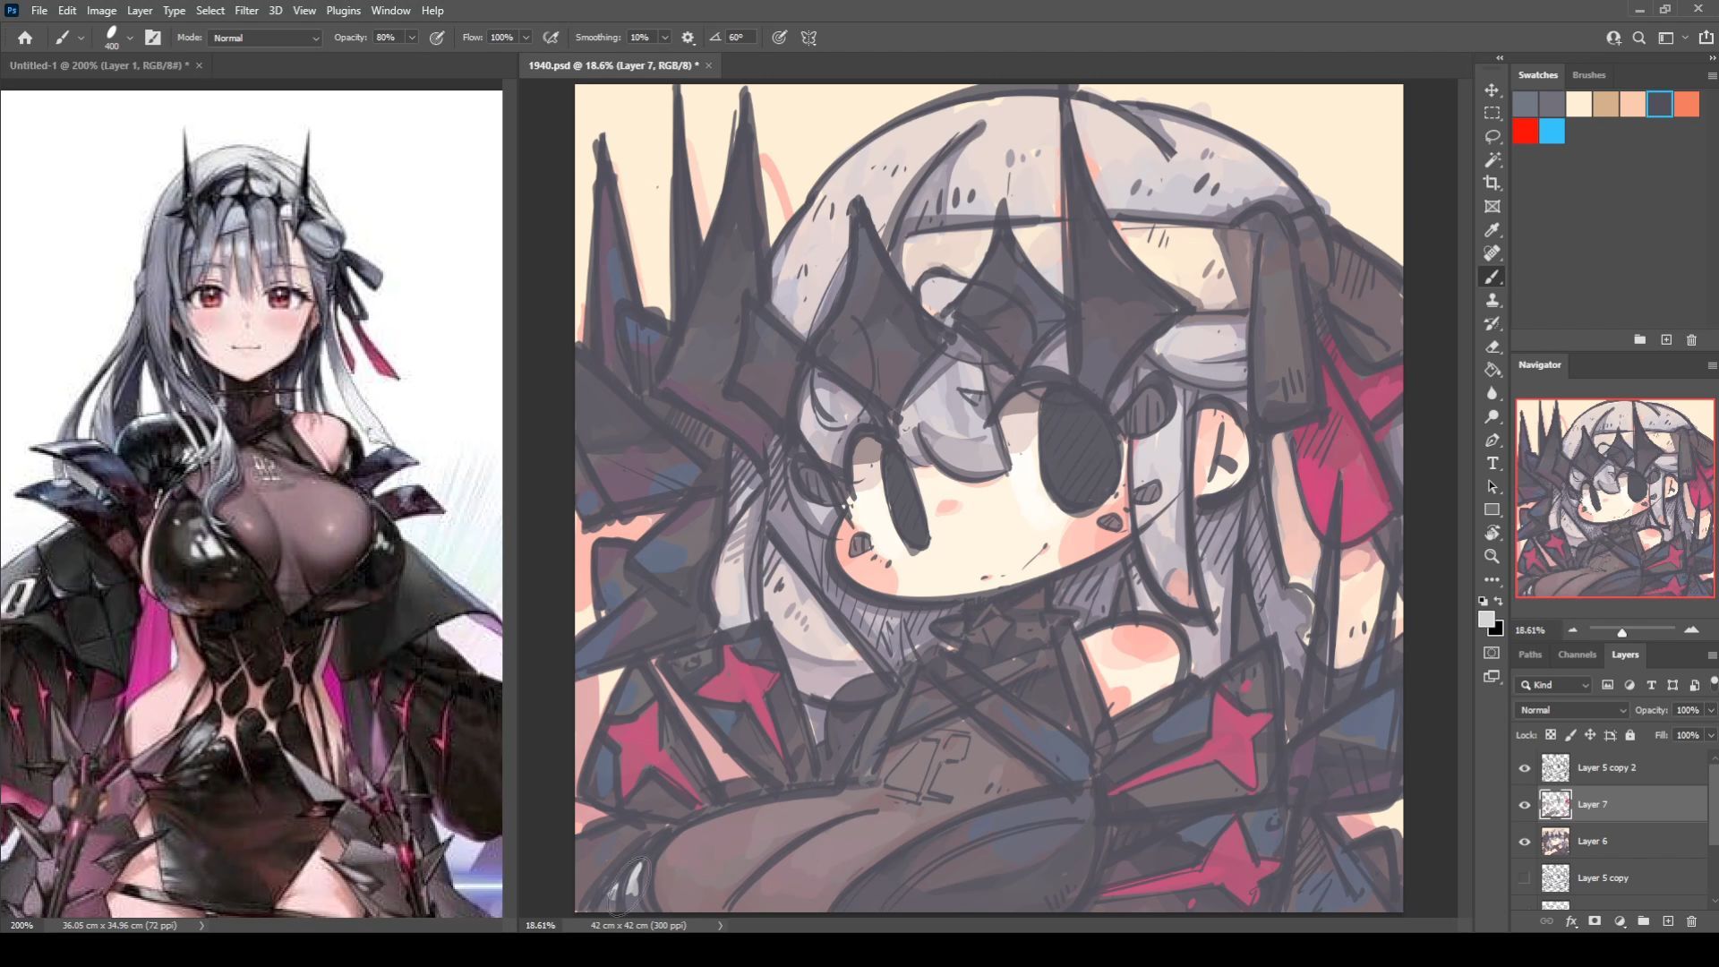The height and width of the screenshot is (967, 1719).
Task: Pick the red swatch
Action: click(1526, 132)
